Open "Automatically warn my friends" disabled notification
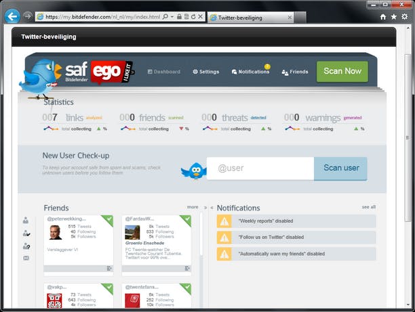 click(296, 254)
